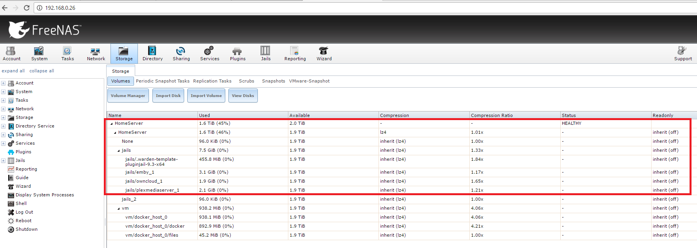This screenshot has height=248, width=697.
Task: Select the jails/plexmediaserver_1 dataset row
Action: (x=402, y=190)
